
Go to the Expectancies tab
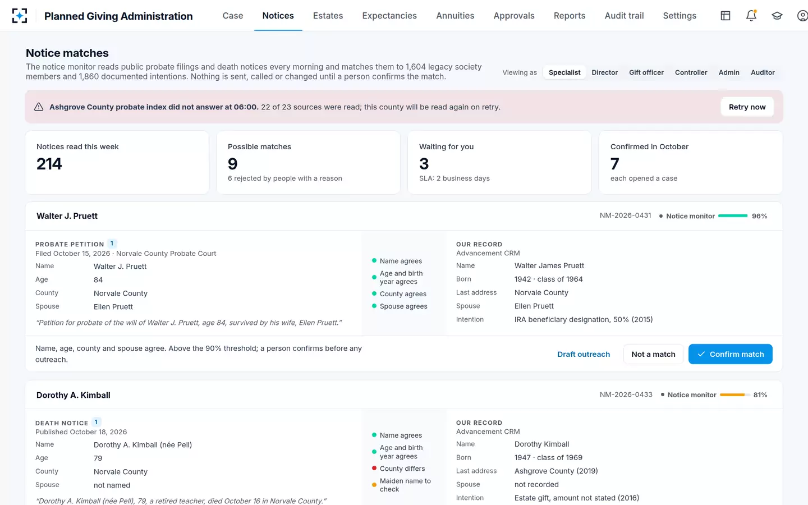[x=389, y=16]
